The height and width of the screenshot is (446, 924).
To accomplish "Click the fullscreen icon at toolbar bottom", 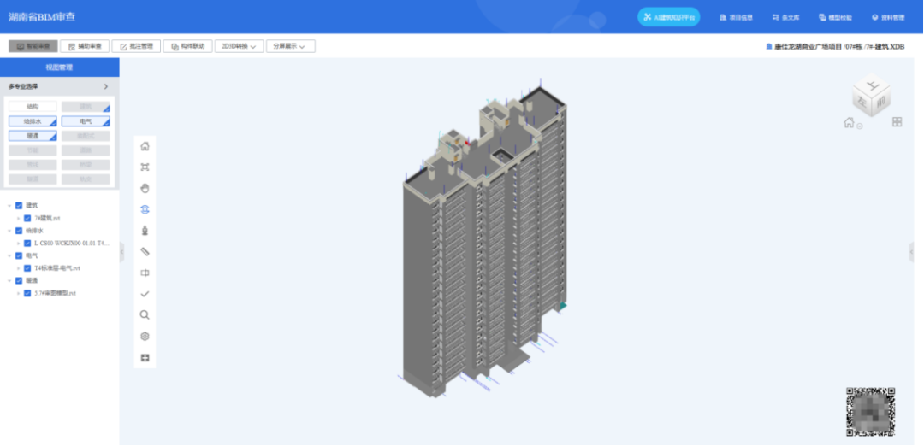I will [145, 358].
